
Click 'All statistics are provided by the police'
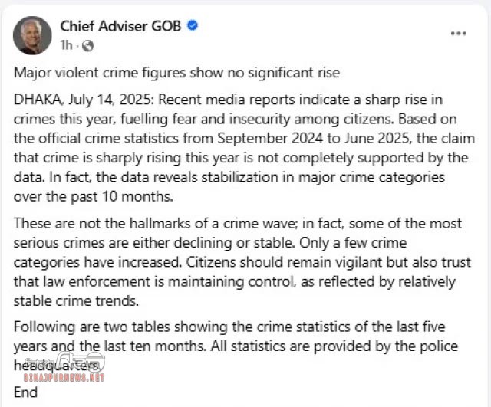tap(334, 346)
